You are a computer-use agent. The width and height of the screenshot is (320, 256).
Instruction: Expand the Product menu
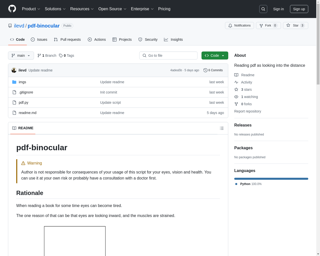31,9
